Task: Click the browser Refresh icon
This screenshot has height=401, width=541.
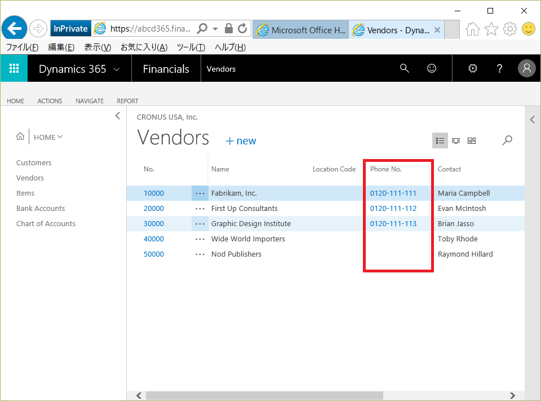Action: click(x=242, y=28)
